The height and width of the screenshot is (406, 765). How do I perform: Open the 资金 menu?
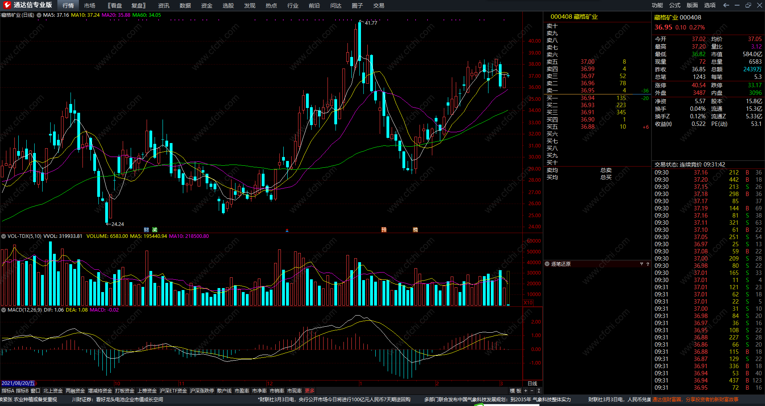pos(207,6)
